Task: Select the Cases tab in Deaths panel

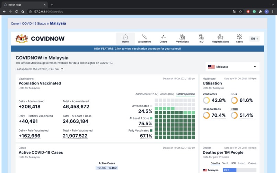Action: click(252, 163)
